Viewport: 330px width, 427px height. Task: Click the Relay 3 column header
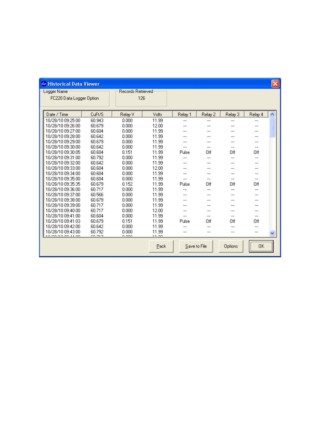click(x=232, y=114)
